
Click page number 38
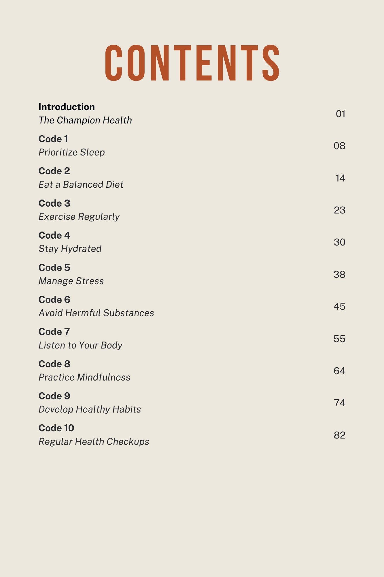(339, 275)
